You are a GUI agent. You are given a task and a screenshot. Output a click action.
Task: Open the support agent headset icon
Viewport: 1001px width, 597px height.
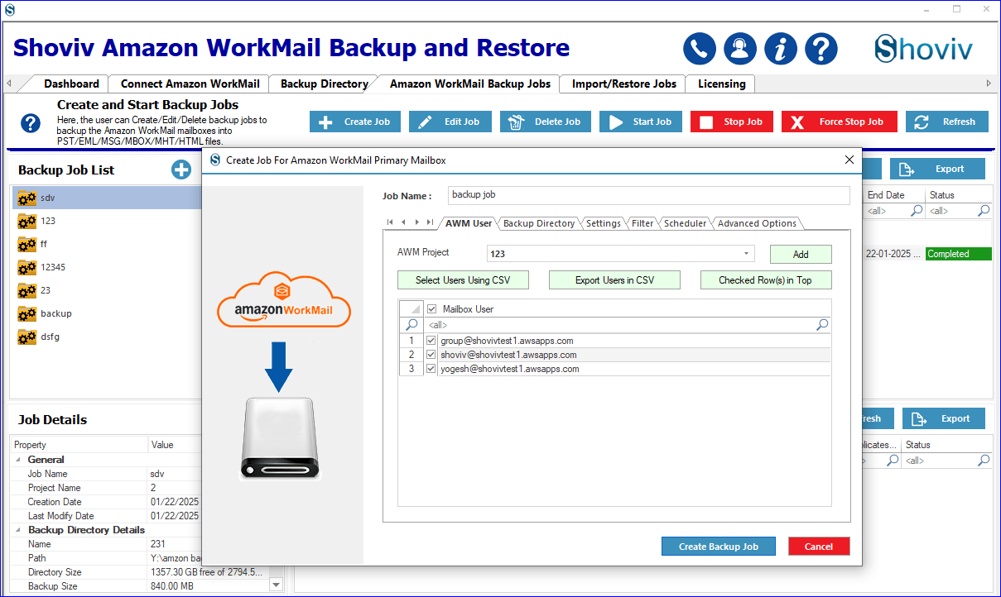[740, 49]
